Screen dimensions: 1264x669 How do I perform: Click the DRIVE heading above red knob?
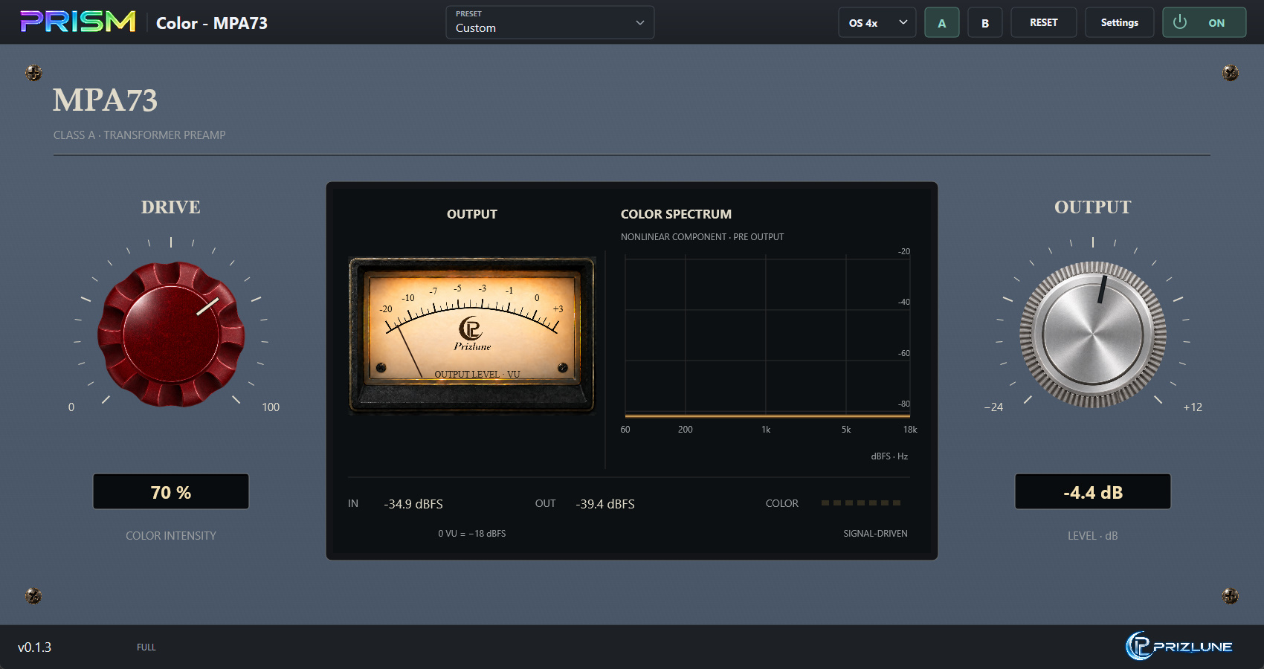[171, 207]
